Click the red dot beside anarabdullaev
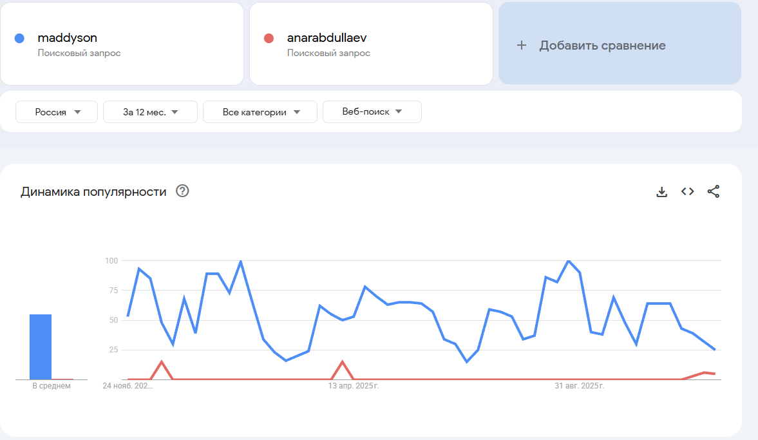This screenshot has width=758, height=440. tap(269, 38)
